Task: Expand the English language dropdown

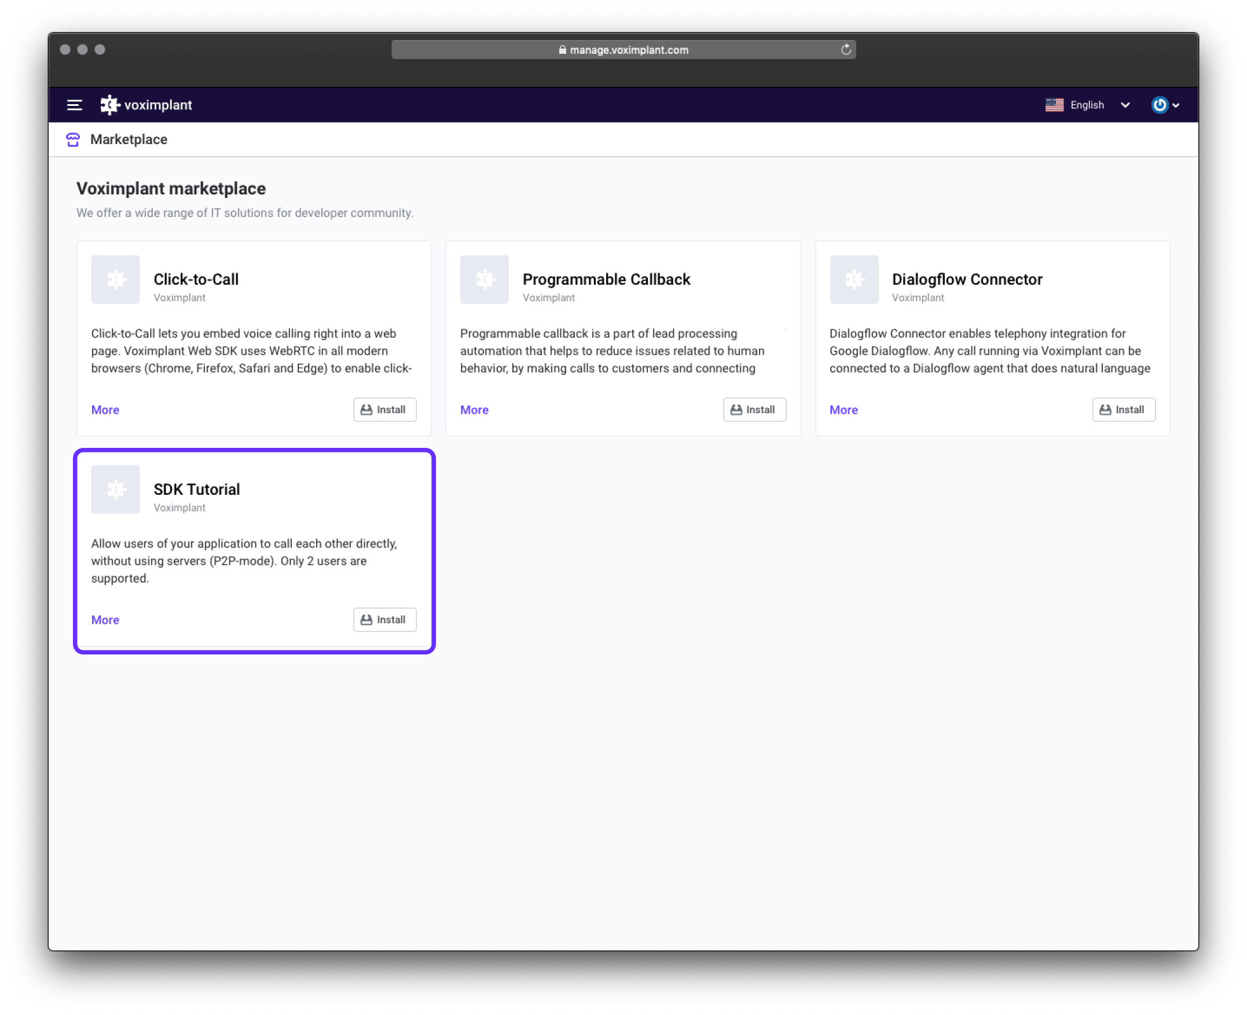Action: (1088, 105)
